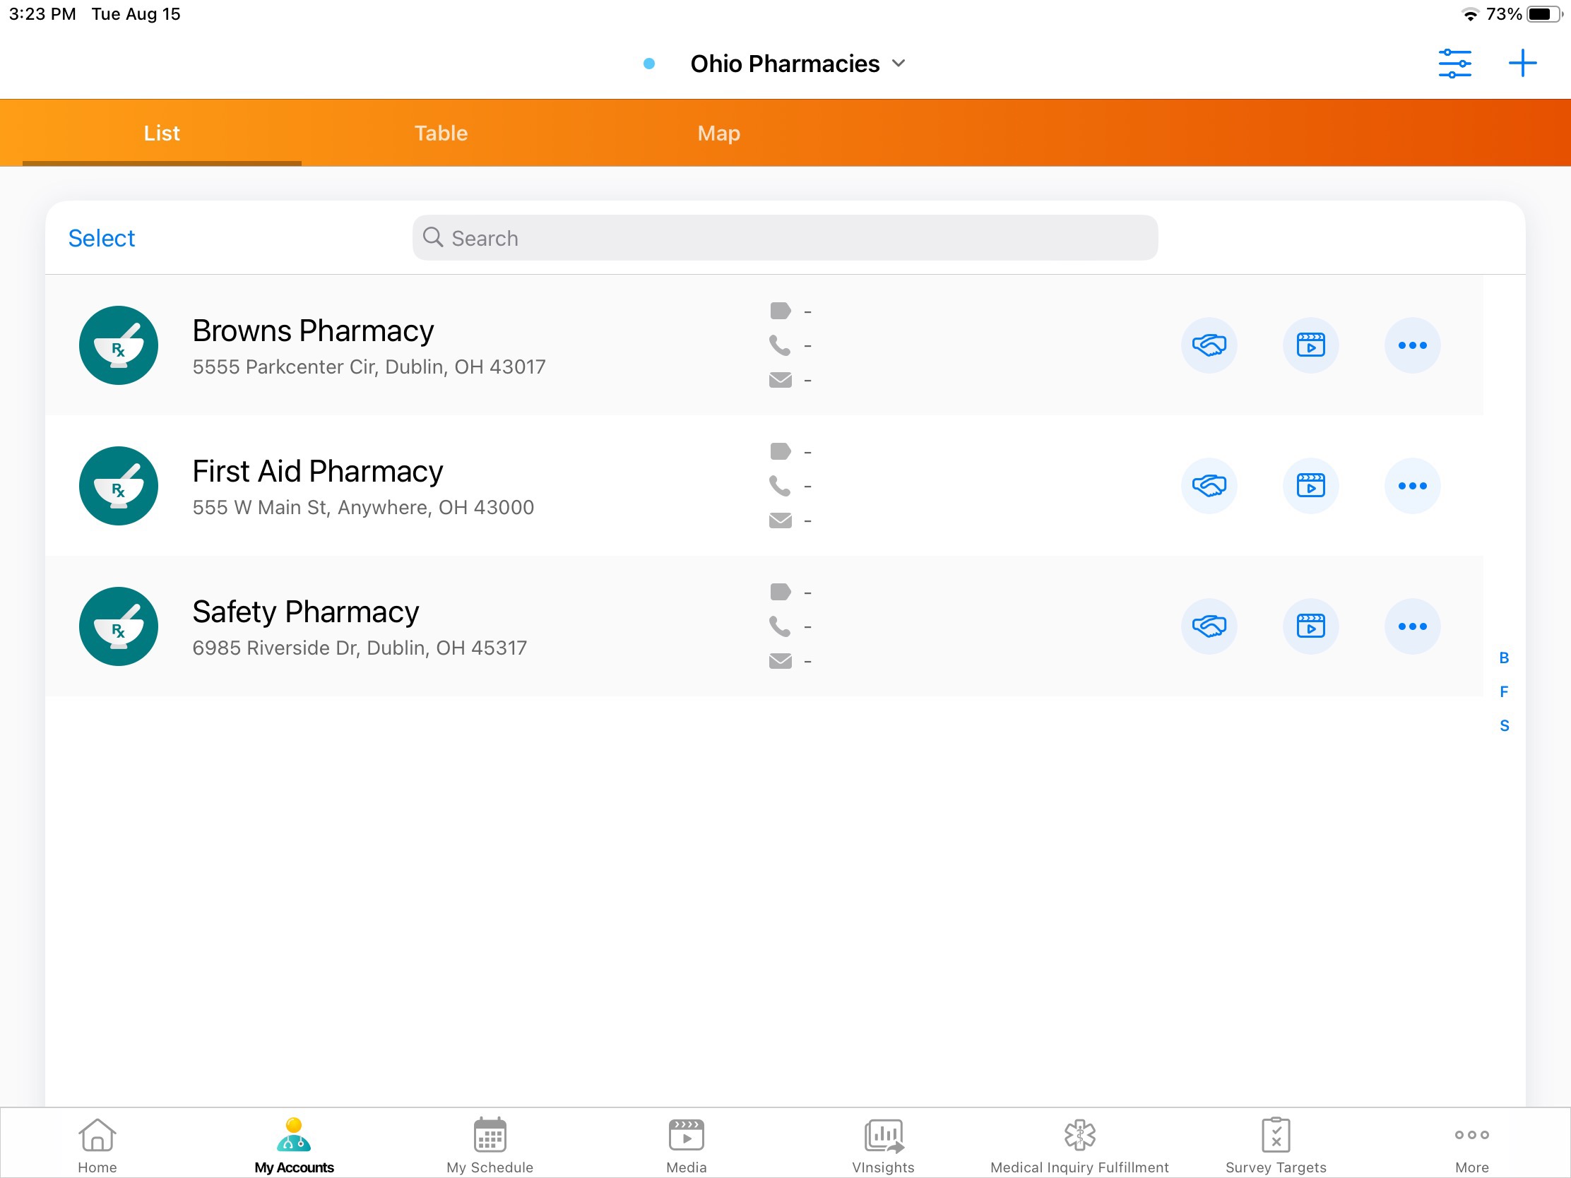The width and height of the screenshot is (1571, 1178).
Task: Open the Browns Pharmacy account
Action: pos(312,332)
